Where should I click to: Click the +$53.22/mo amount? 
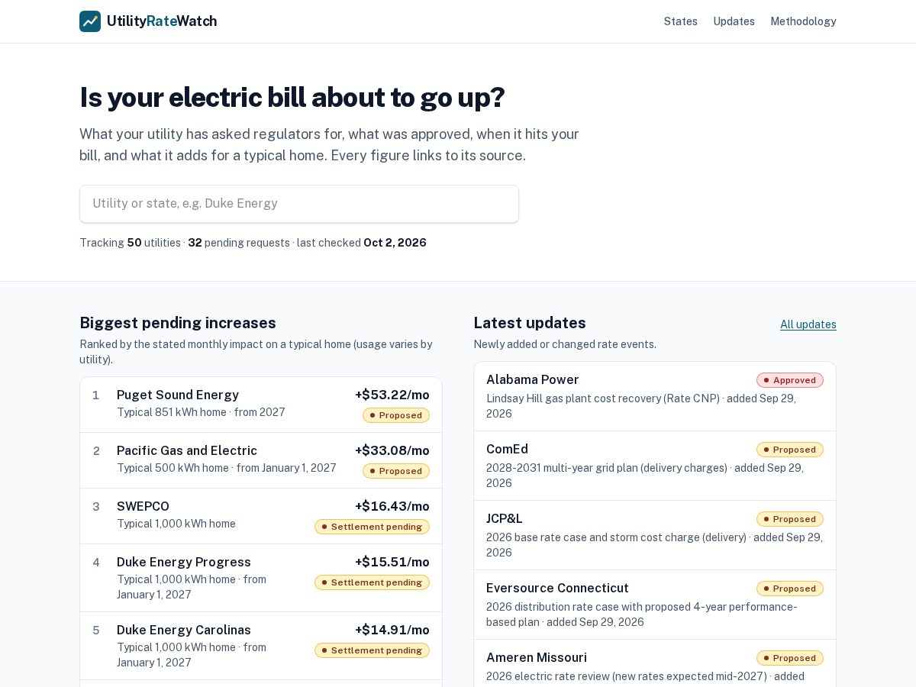coord(392,395)
